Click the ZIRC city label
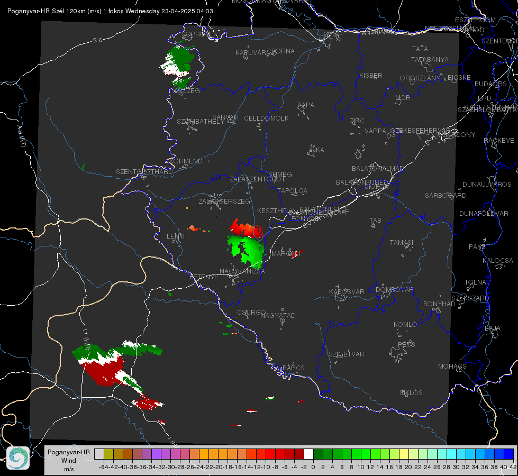 [357, 121]
